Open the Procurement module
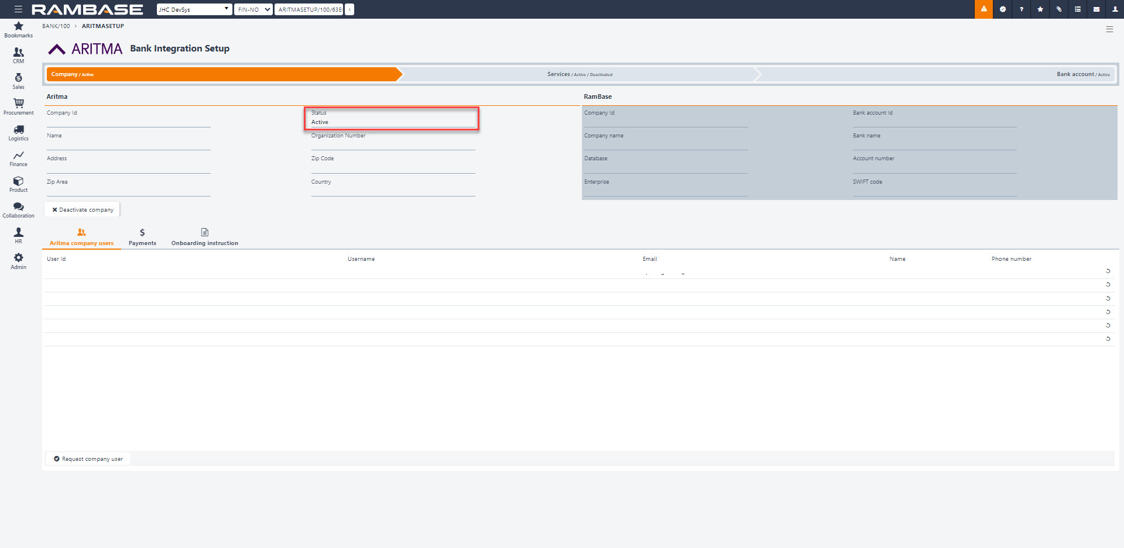 [19, 107]
